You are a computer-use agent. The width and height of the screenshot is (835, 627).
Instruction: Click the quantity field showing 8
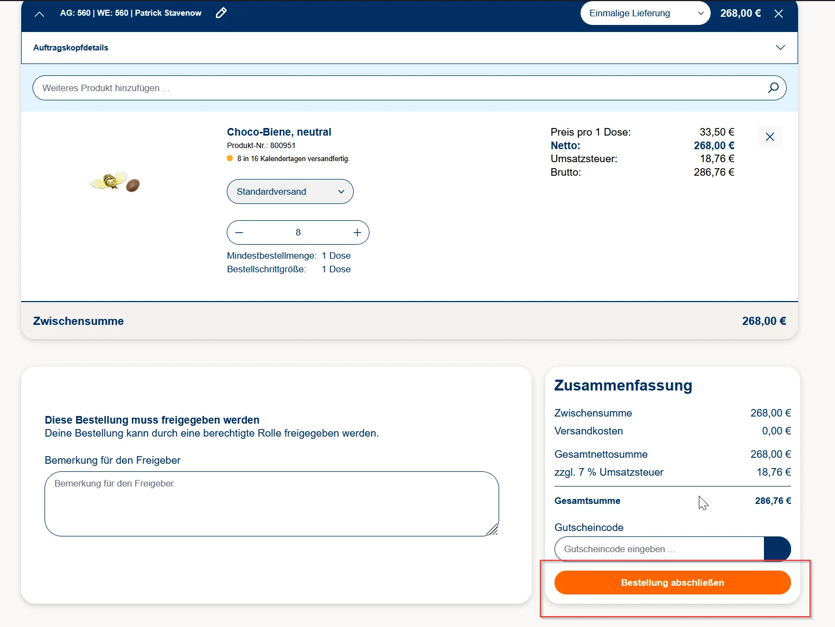click(298, 233)
